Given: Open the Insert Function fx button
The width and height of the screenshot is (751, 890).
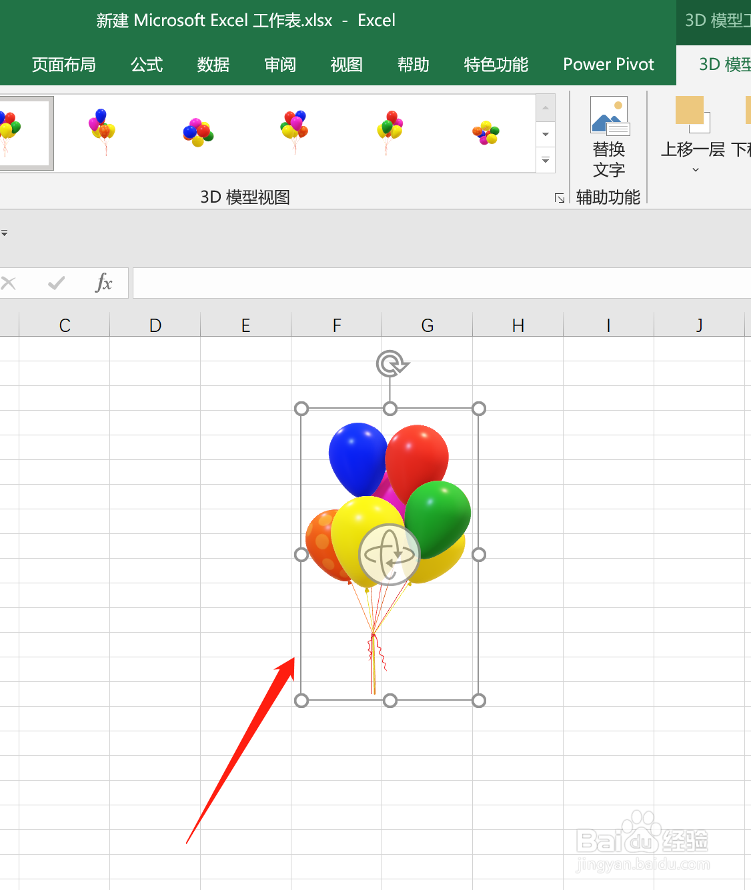Looking at the screenshot, I should click(103, 283).
